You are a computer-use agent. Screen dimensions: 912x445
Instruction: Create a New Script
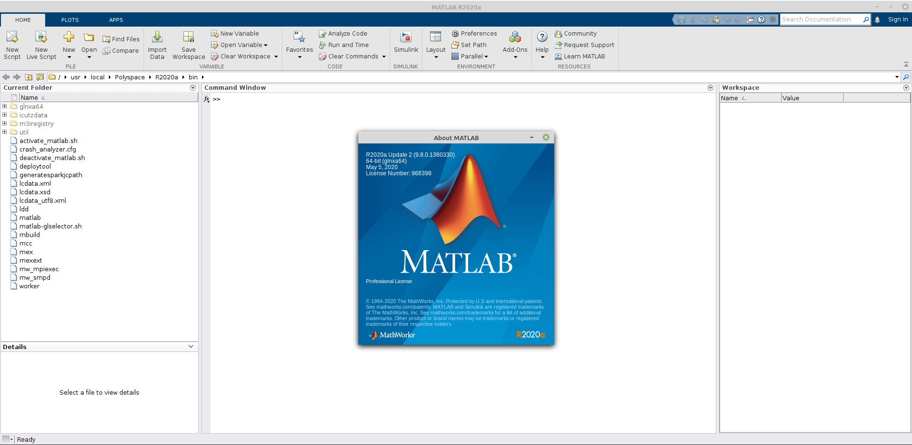[12, 45]
